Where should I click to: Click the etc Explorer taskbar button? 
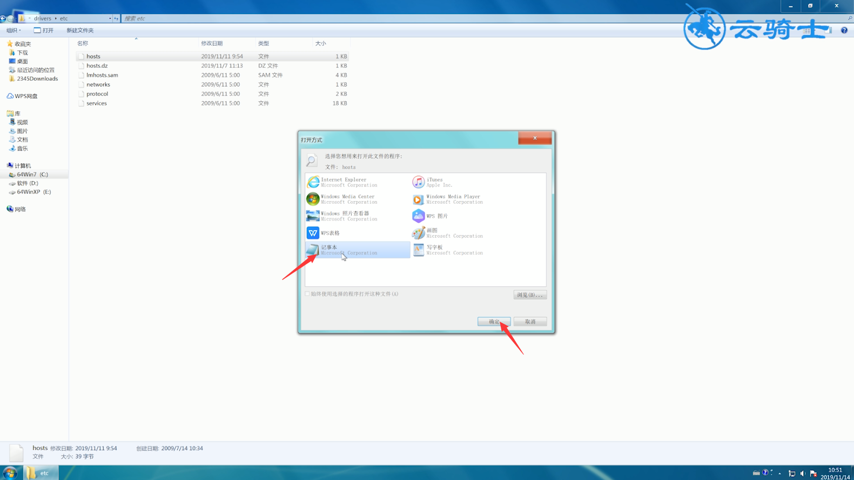[41, 473]
